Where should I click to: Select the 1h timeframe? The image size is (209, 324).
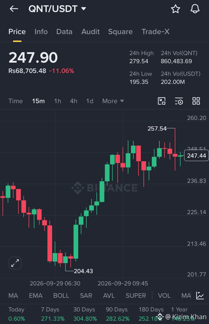pos(57,101)
